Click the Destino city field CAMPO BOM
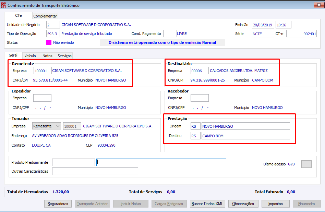 245,136
